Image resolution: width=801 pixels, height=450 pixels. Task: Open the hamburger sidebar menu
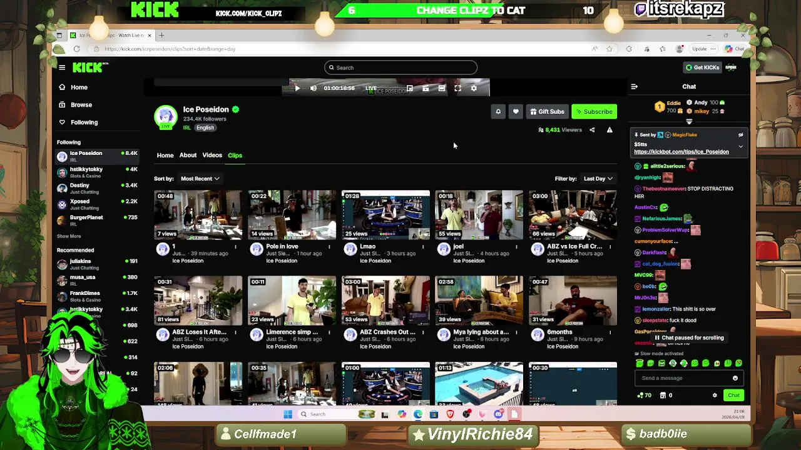(62, 67)
